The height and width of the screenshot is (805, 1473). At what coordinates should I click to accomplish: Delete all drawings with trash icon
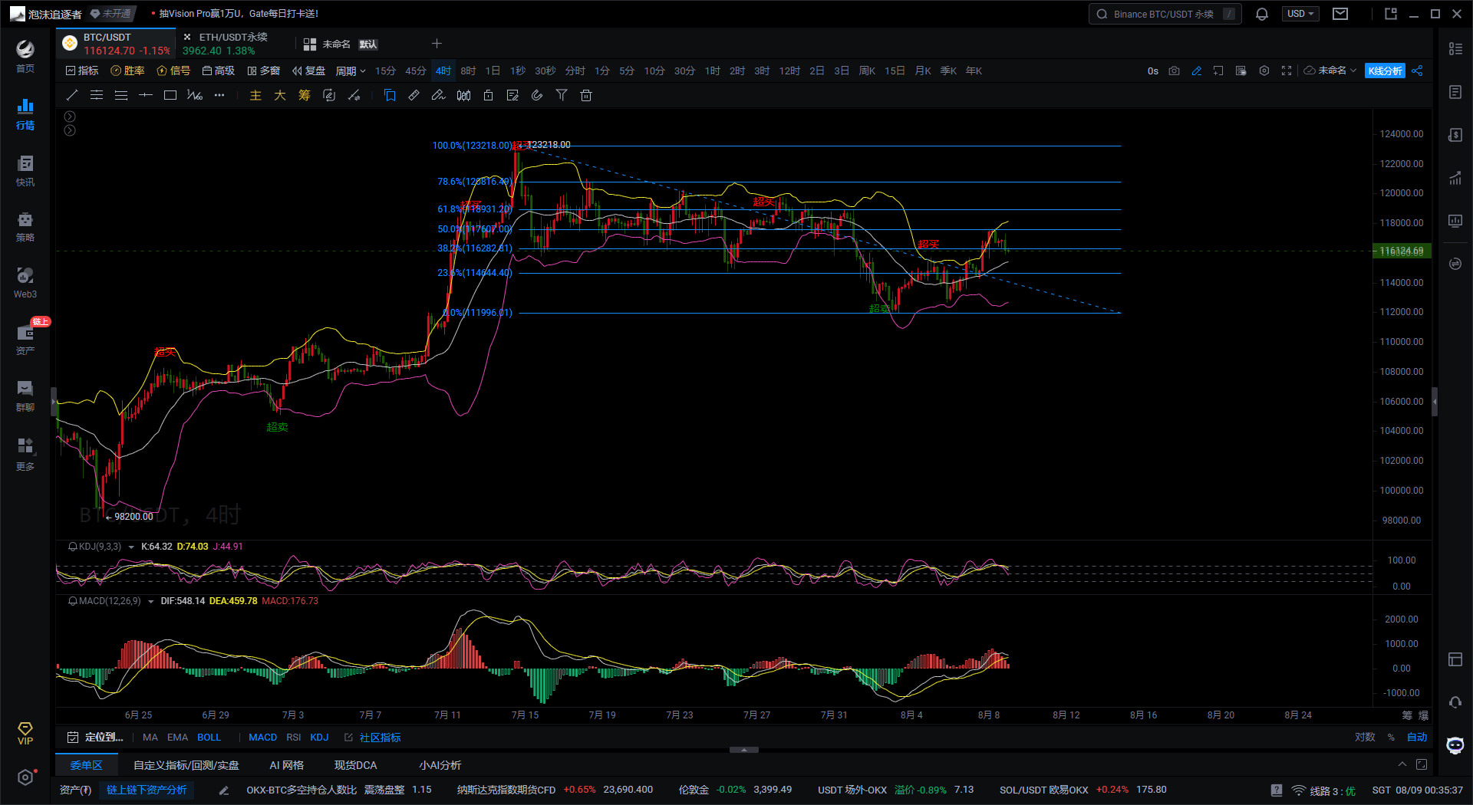(x=586, y=95)
